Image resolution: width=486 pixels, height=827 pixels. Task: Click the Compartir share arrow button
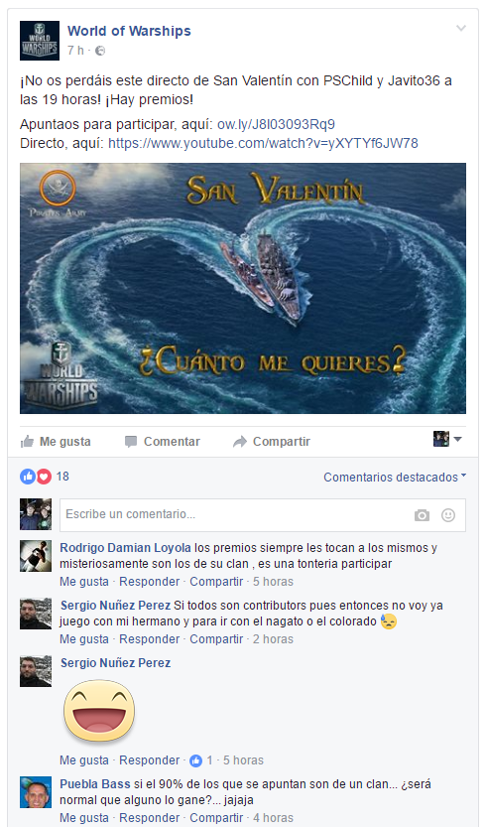click(x=272, y=442)
